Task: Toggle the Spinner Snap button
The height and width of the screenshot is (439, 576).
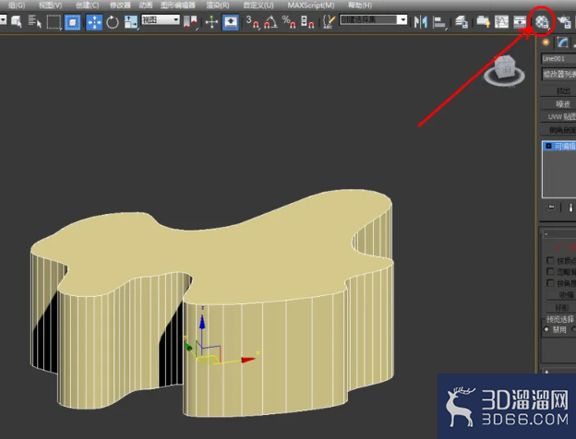Action: [x=307, y=22]
